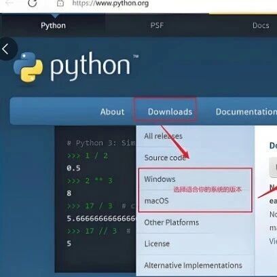This screenshot has width=277, height=277.
Task: Choose All releases from Downloads dropdown
Action: coord(163,136)
